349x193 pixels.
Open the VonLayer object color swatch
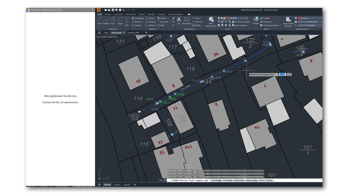pyautogui.click(x=300, y=18)
